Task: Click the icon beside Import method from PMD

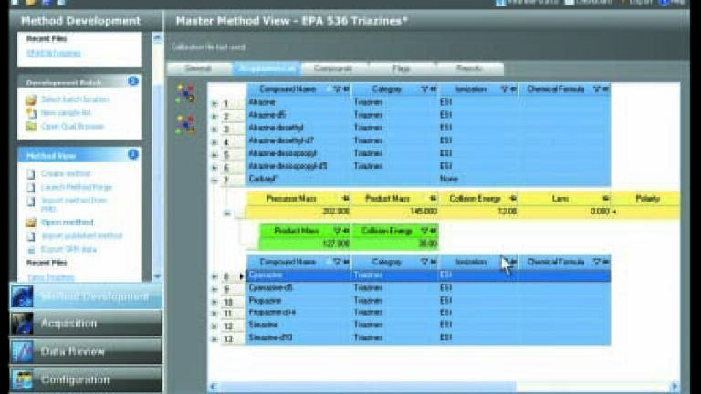Action: [x=30, y=202]
